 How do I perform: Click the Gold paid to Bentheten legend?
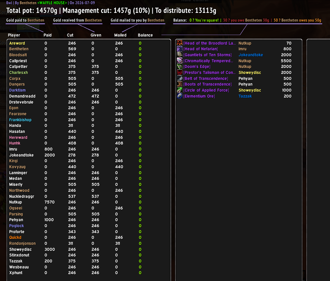25,20
